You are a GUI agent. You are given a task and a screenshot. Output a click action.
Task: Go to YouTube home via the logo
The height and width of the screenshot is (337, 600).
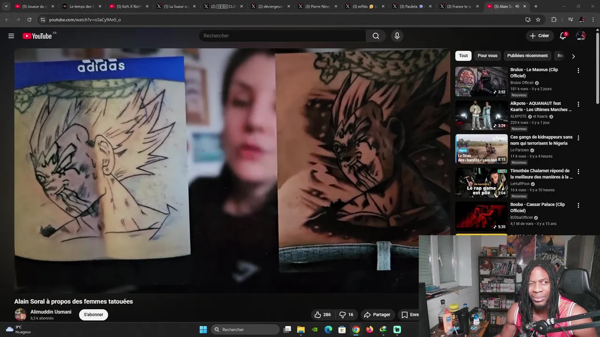coord(37,36)
